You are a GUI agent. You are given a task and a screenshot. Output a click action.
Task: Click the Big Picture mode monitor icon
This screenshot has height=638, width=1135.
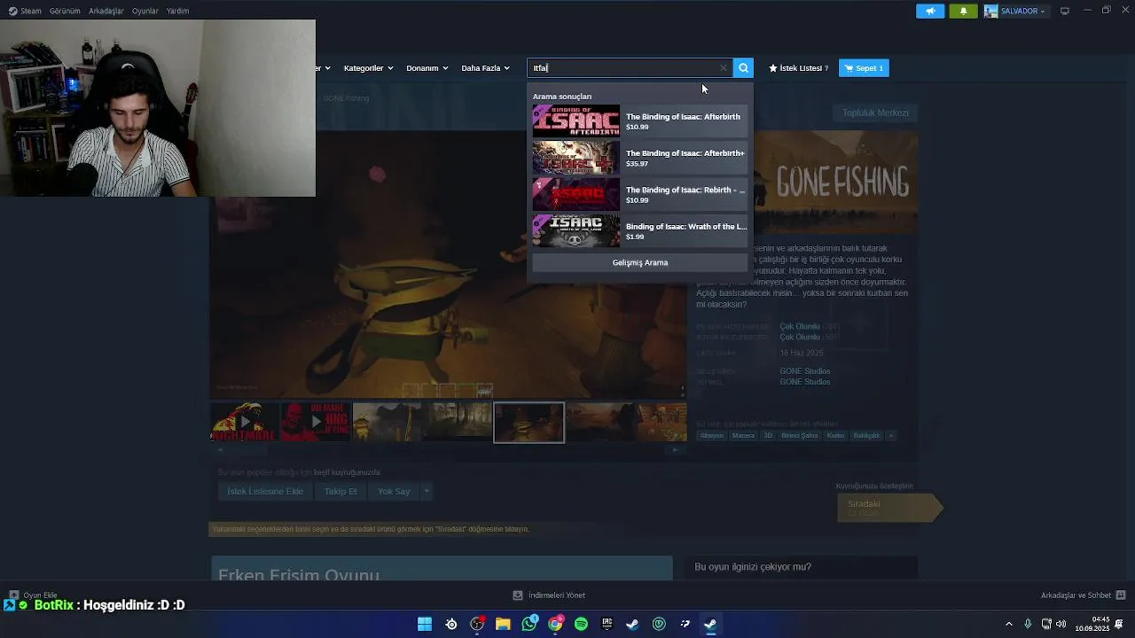[1065, 11]
